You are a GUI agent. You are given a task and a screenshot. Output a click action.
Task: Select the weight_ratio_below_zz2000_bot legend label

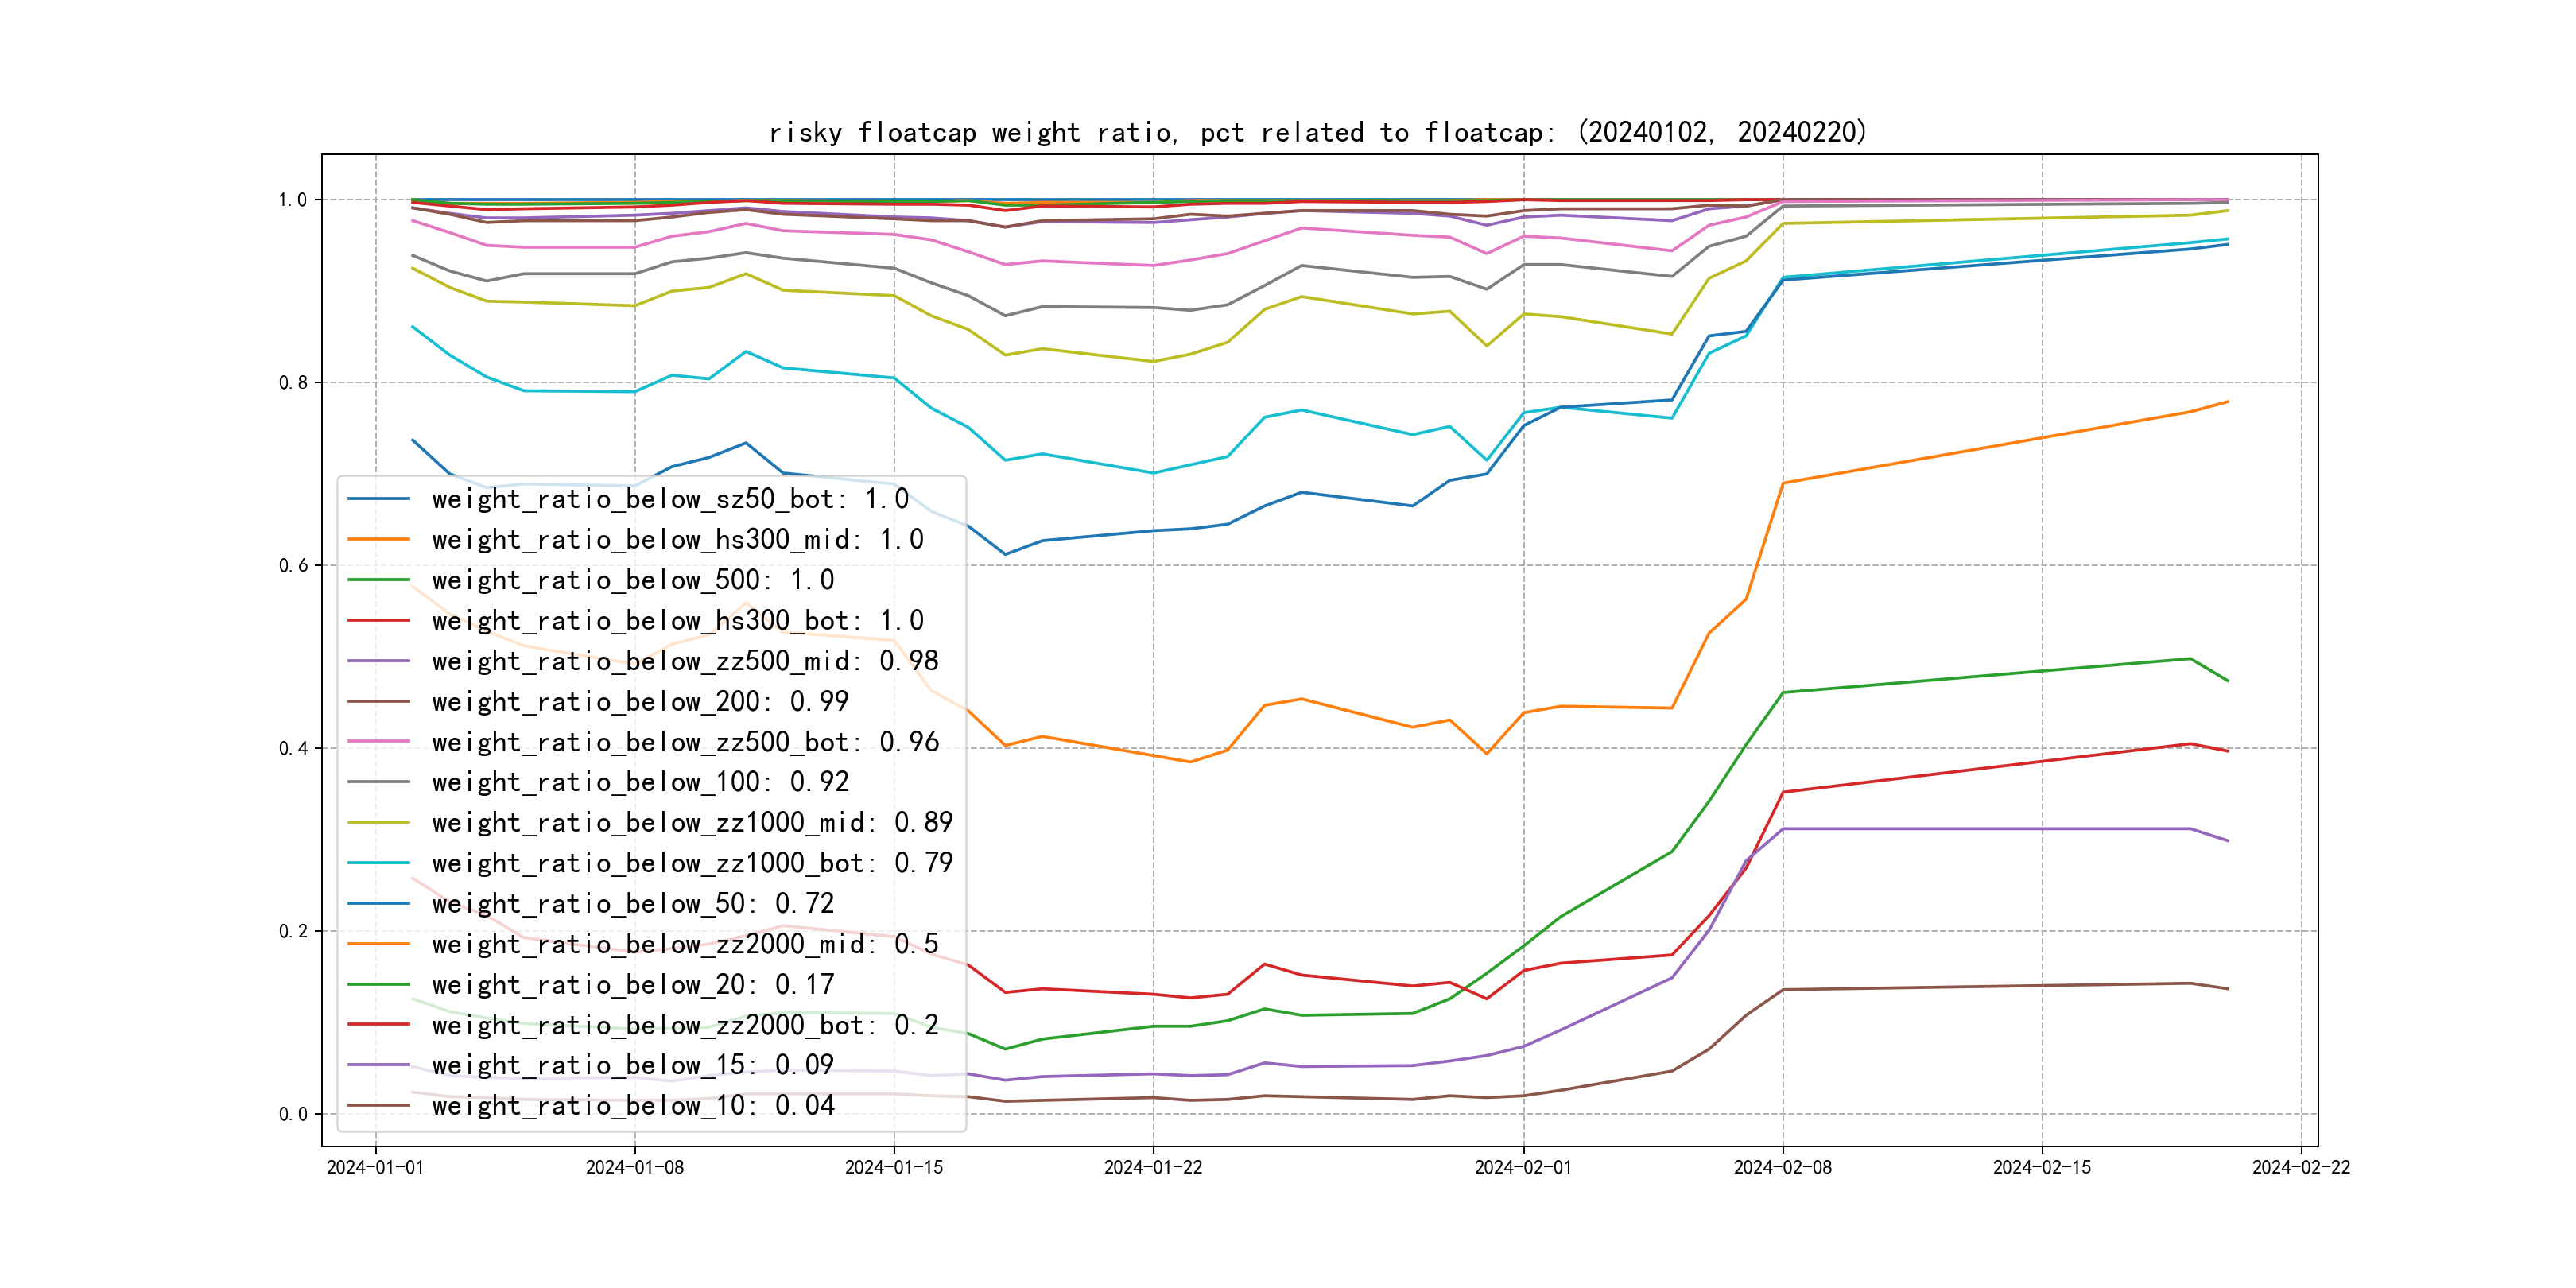pos(685,1025)
